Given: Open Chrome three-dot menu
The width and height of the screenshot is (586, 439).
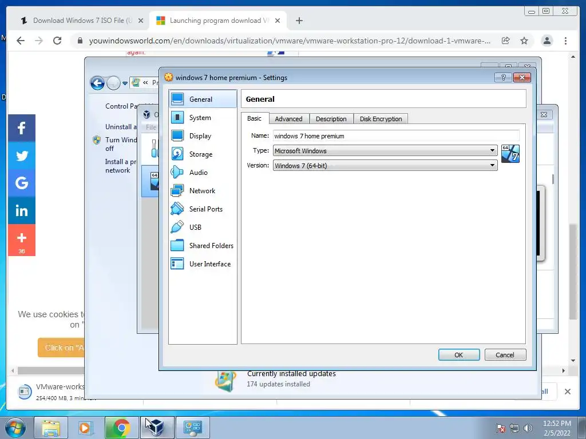Looking at the screenshot, I should point(565,41).
